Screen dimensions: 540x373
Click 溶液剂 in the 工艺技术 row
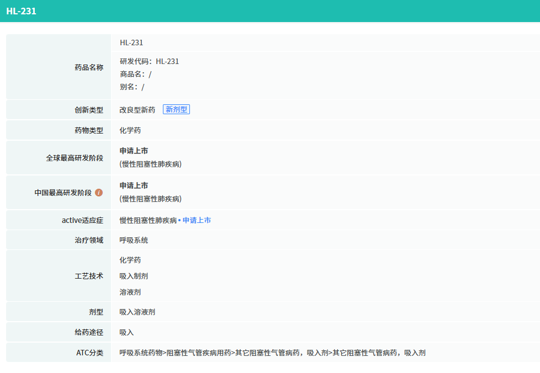[130, 292]
